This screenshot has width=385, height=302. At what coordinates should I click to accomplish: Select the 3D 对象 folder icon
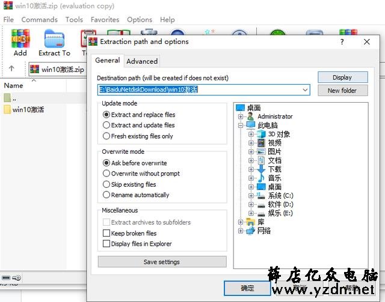click(x=261, y=134)
